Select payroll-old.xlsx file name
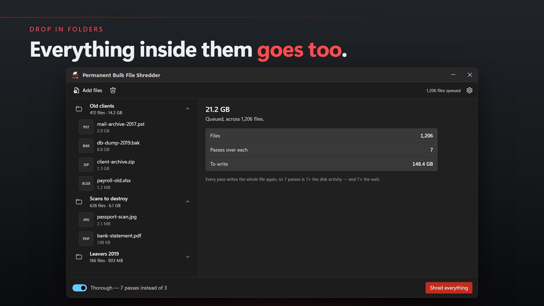 pyautogui.click(x=114, y=180)
